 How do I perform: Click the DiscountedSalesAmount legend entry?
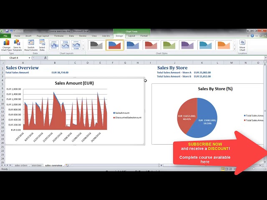(x=127, y=117)
